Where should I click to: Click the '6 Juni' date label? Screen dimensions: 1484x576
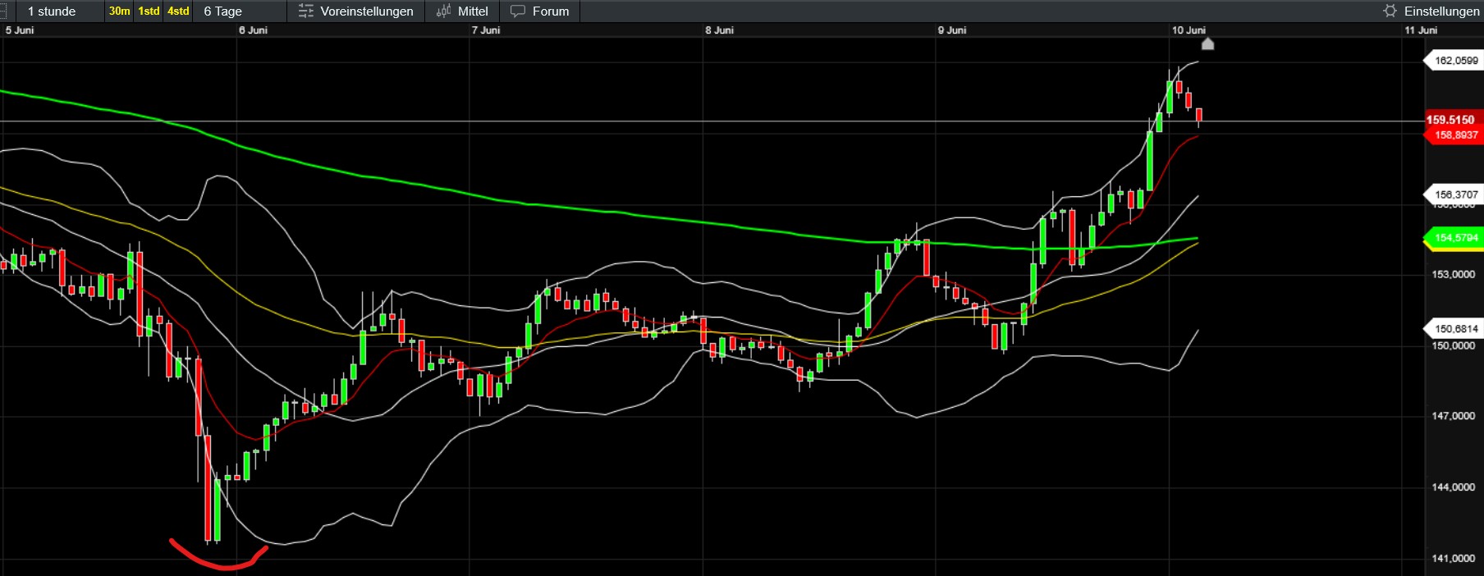tap(253, 30)
